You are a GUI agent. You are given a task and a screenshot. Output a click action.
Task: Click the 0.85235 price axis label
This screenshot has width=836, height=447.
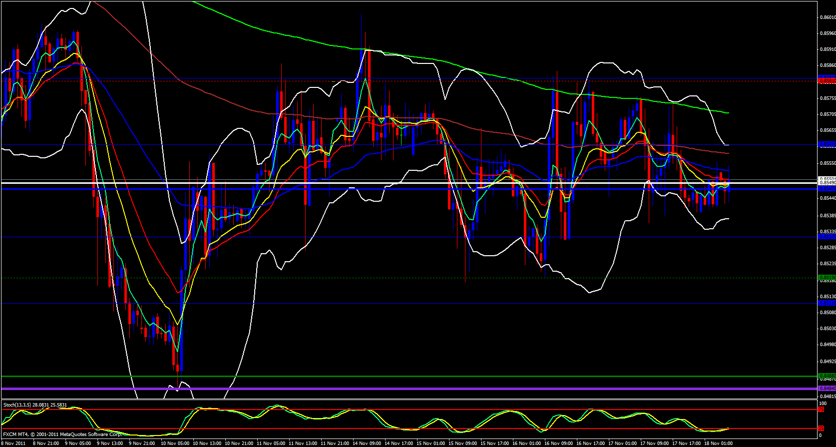pos(828,263)
